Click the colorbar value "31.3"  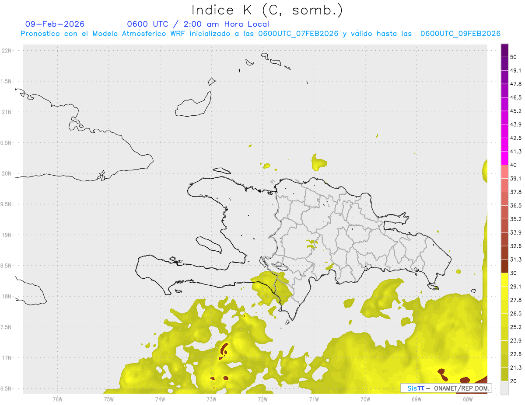516,260
